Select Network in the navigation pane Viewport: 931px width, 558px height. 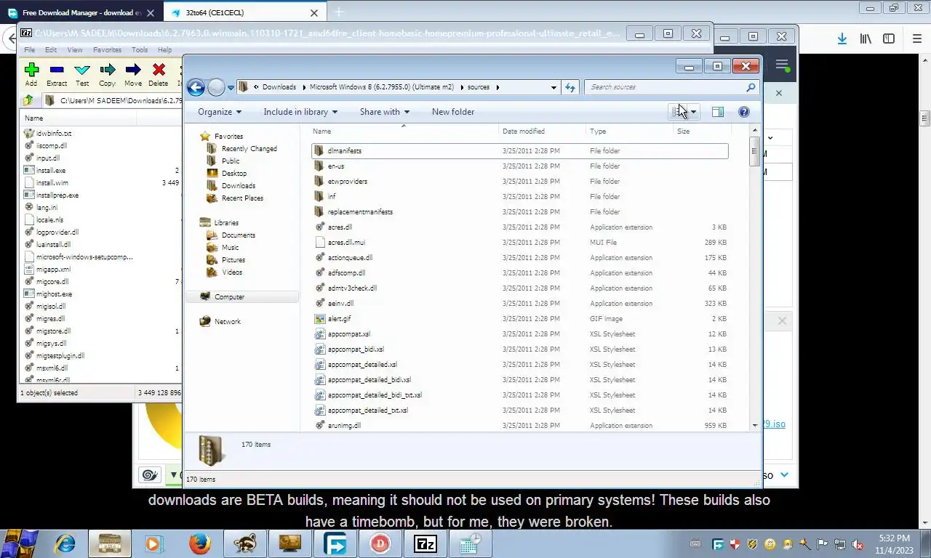[227, 322]
